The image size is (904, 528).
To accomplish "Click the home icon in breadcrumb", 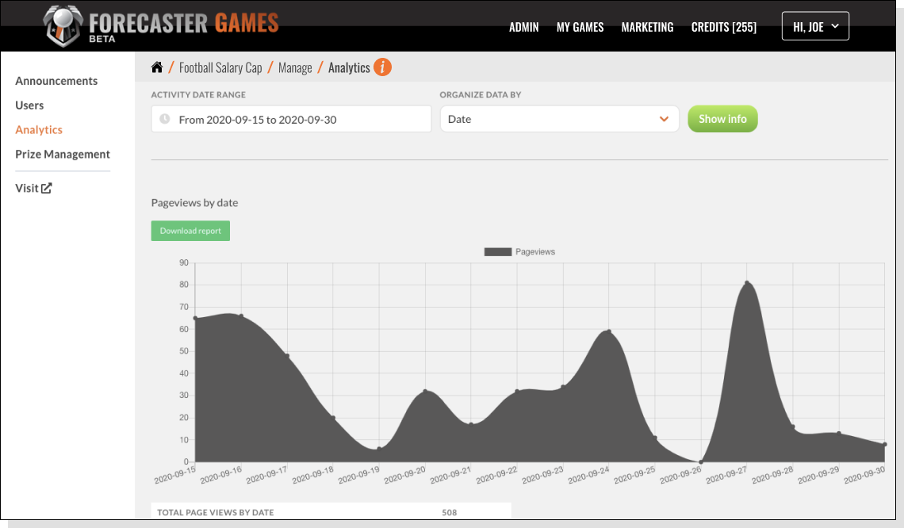I will [157, 67].
